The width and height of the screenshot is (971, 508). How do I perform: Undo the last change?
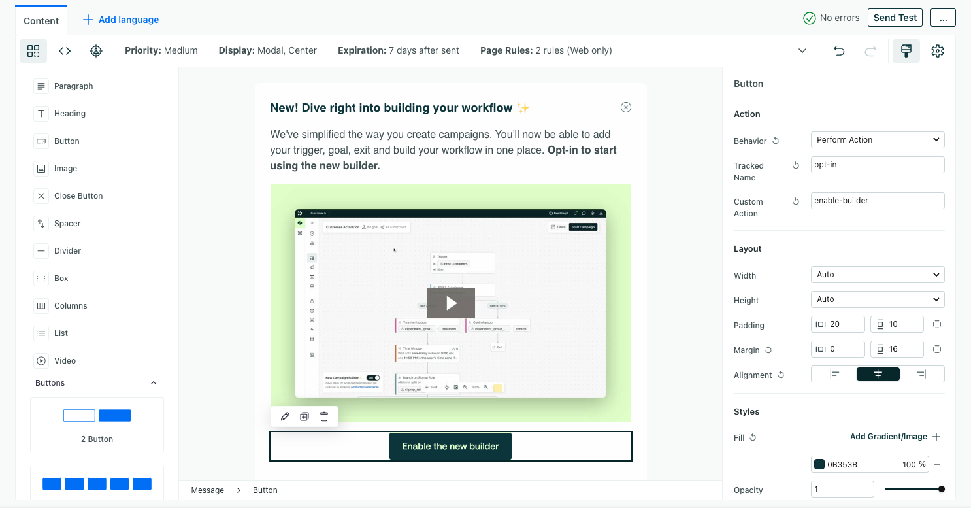tap(839, 50)
